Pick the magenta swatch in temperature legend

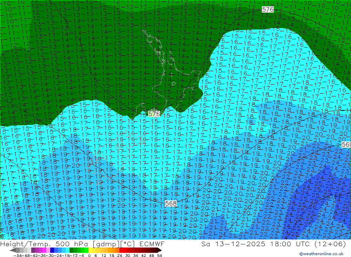click(x=41, y=250)
